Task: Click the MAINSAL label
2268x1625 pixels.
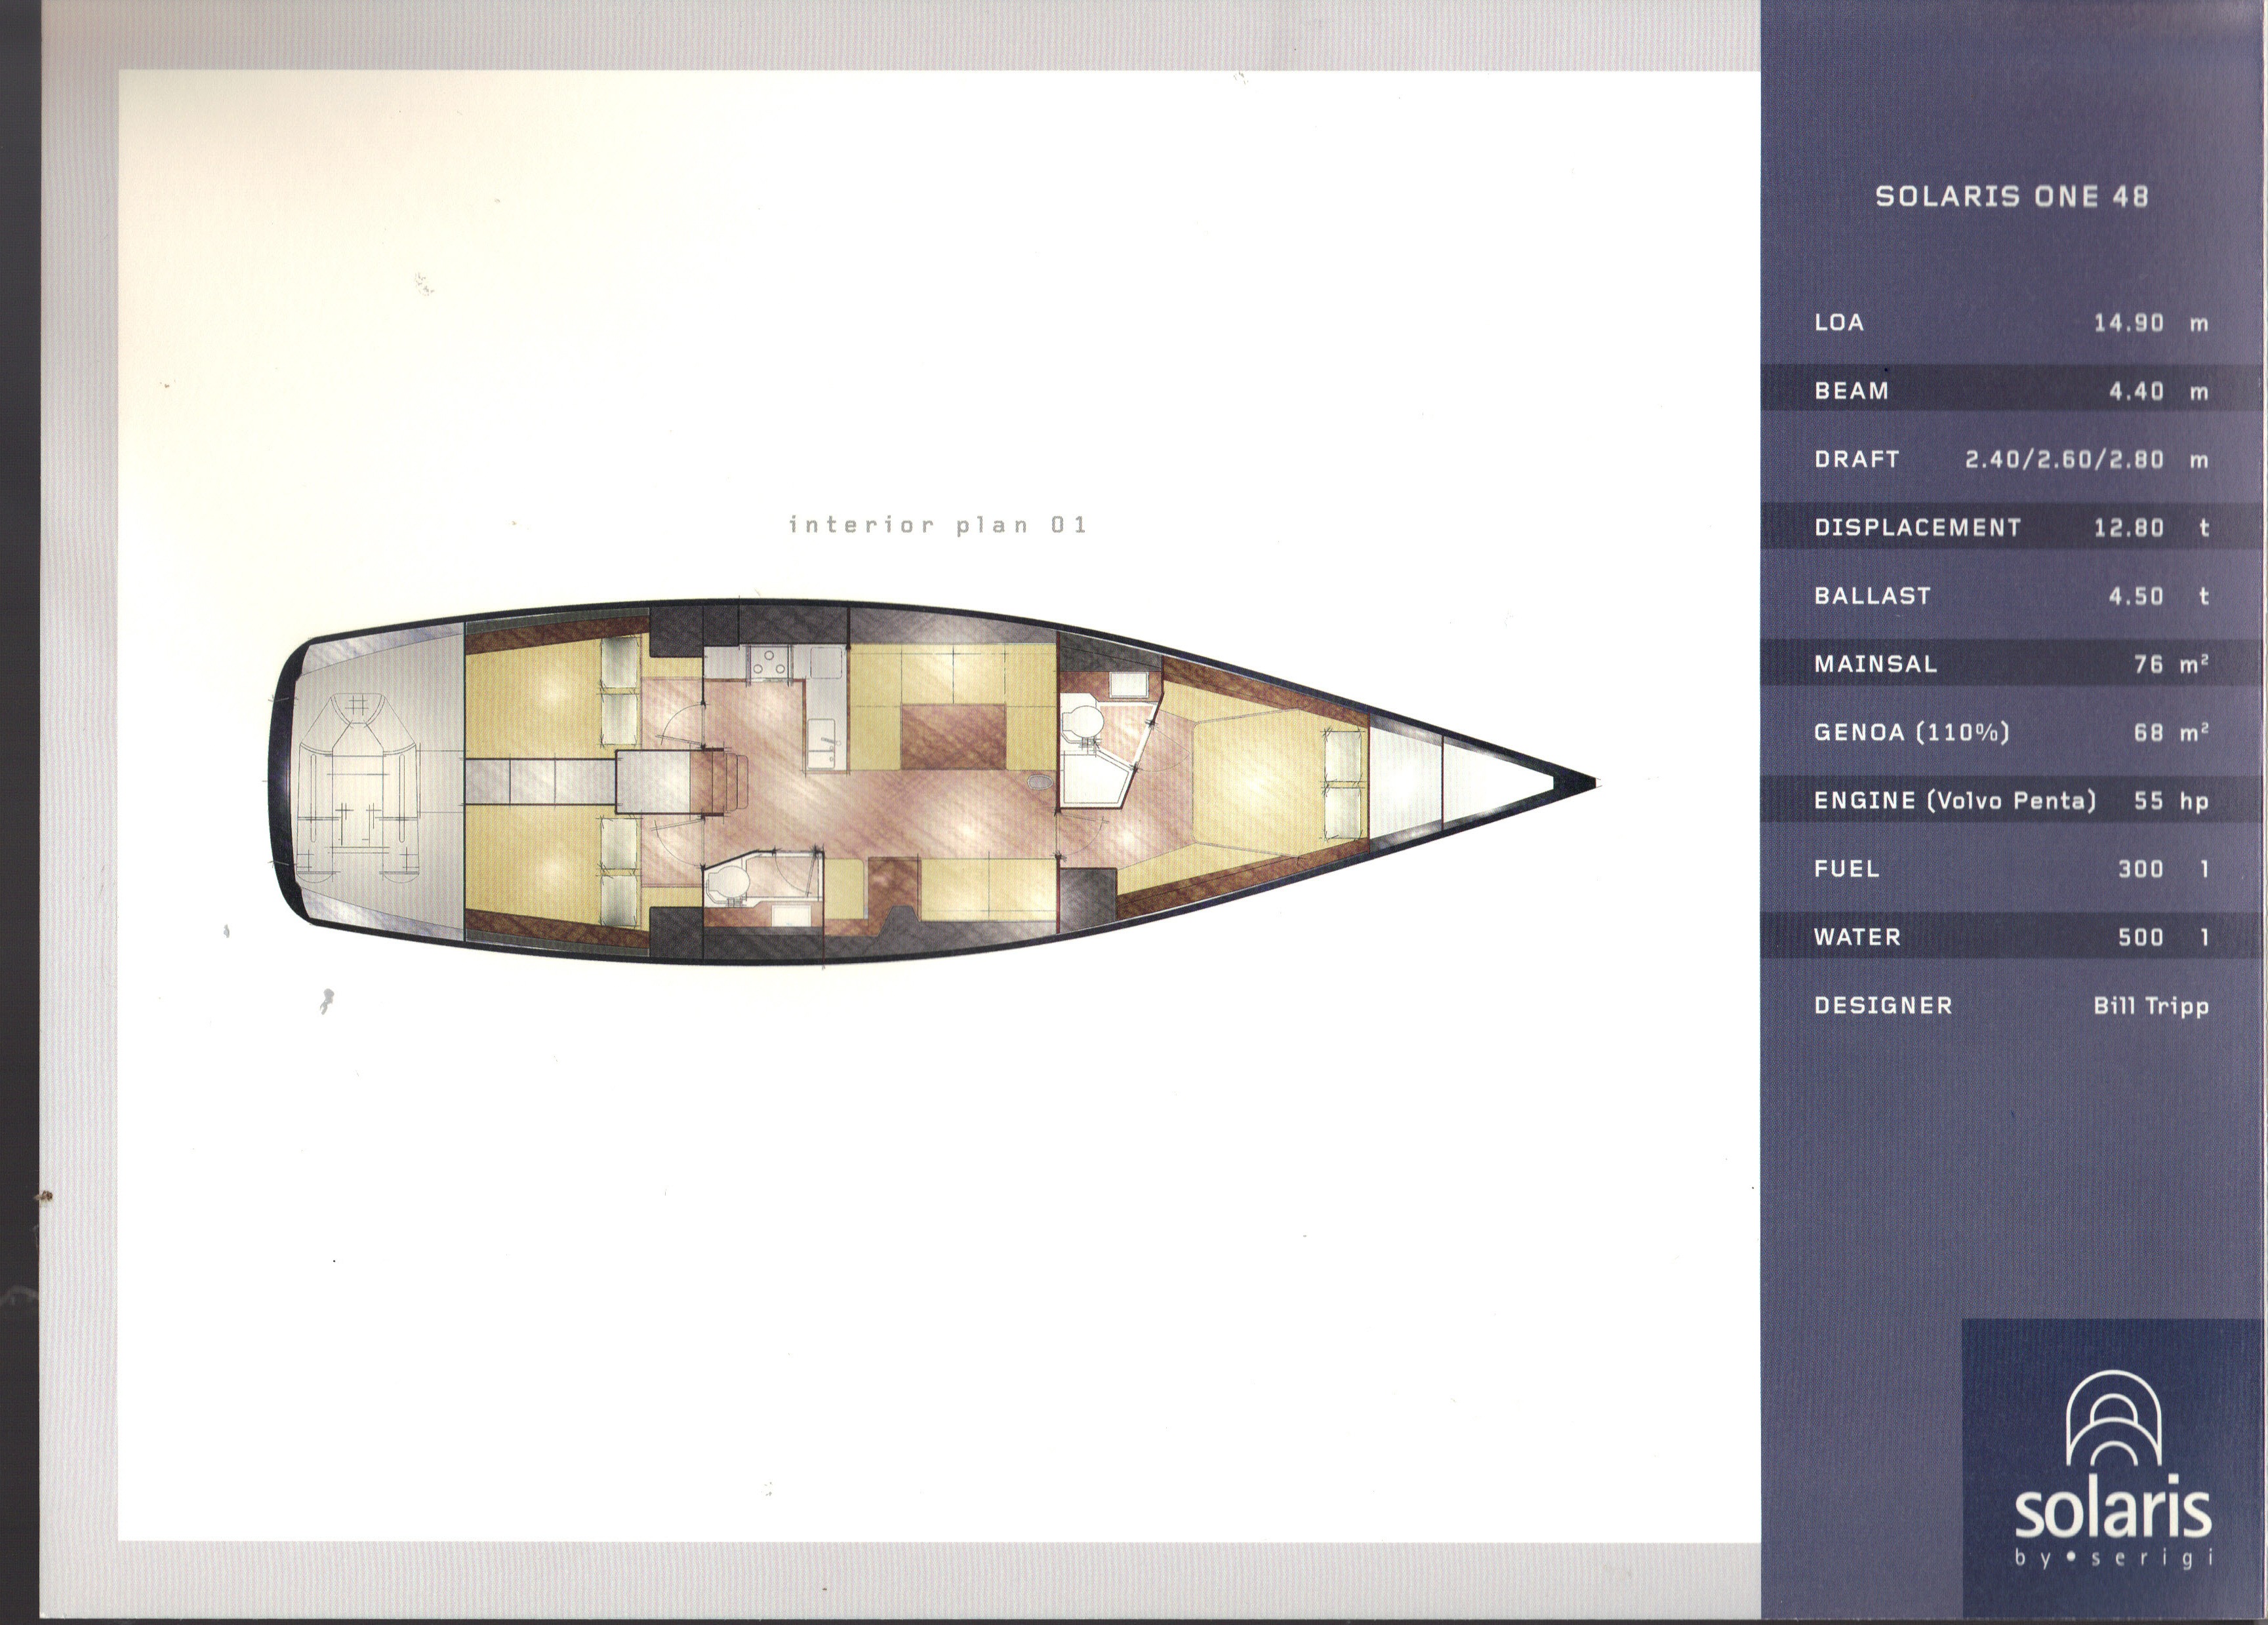Action: pyautogui.click(x=1876, y=663)
